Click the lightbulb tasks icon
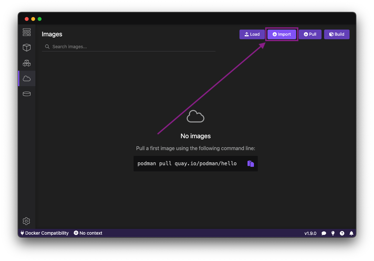 [x=333, y=233]
